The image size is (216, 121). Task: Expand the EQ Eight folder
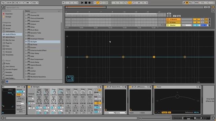26,42
